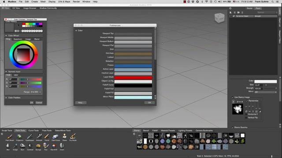Click the red channel R slider
Screen dimensions: 282x158
[31, 79]
